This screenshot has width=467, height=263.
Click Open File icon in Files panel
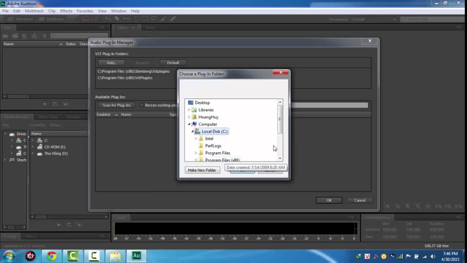pyautogui.click(x=5, y=36)
